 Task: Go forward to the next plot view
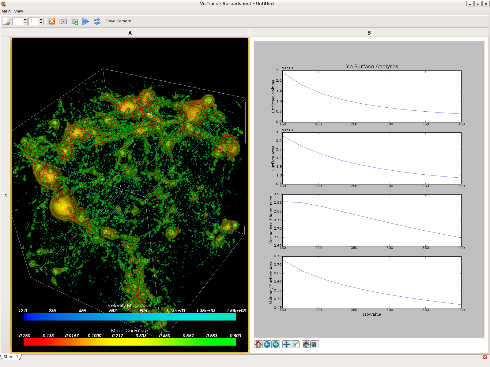point(276,345)
